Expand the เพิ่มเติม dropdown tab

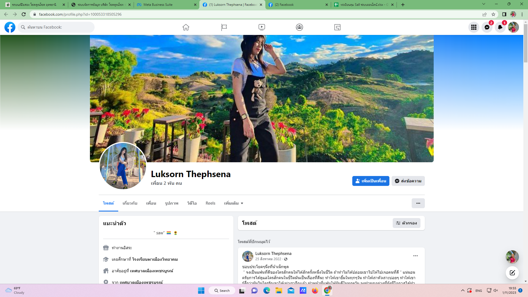233,203
